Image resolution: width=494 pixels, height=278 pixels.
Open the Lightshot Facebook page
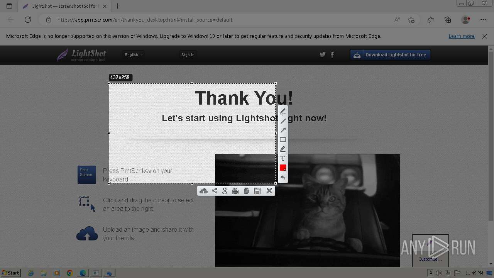coord(332,55)
